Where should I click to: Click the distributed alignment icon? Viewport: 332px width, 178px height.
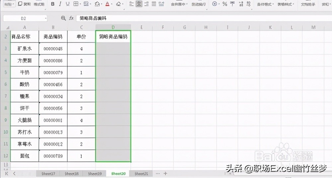(161, 4)
